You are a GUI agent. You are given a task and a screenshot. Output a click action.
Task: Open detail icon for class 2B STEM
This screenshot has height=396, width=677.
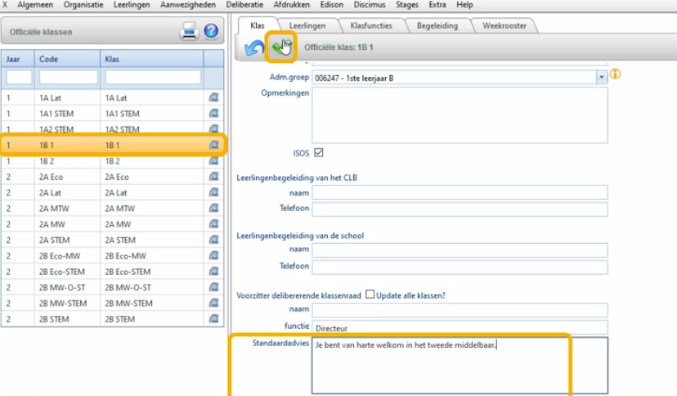pos(213,319)
